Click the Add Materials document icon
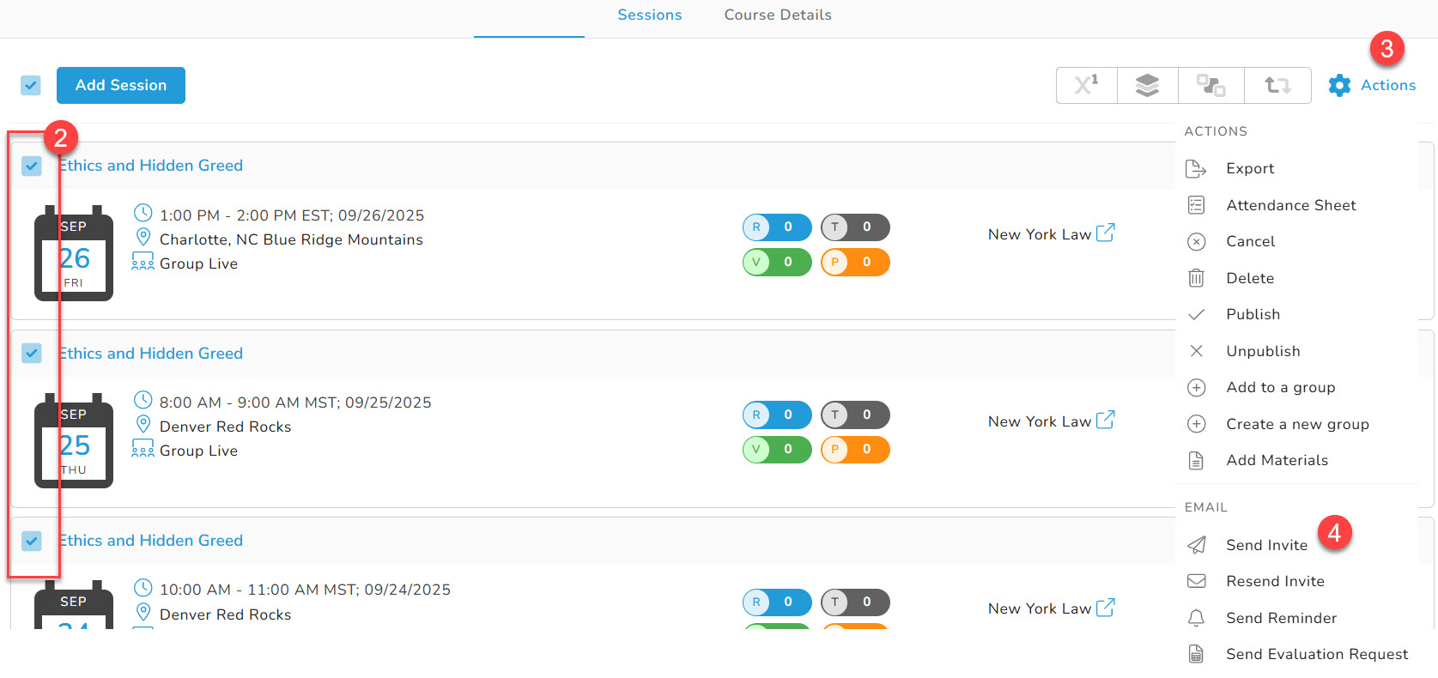Image resolution: width=1438 pixels, height=678 pixels. pos(1196,460)
